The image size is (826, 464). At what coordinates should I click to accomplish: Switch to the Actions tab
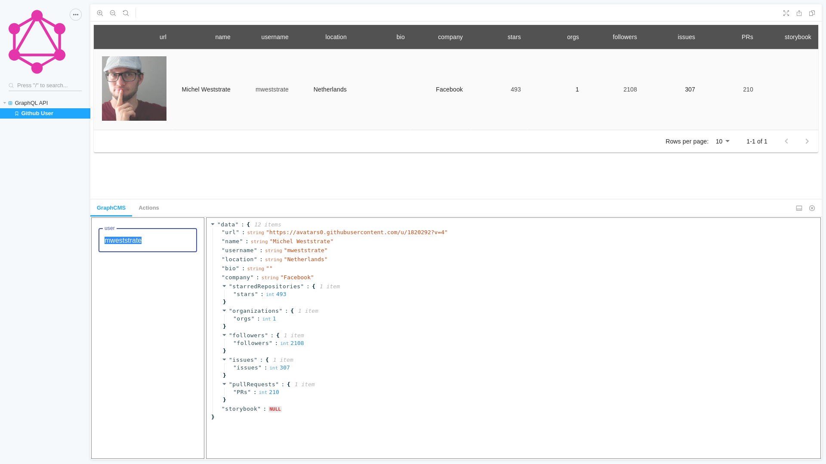click(x=148, y=208)
